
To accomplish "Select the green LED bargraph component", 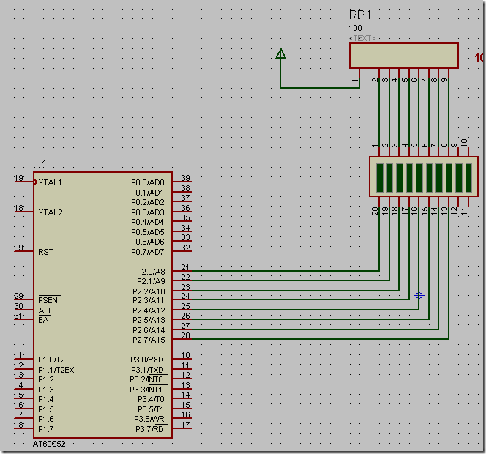I will (x=424, y=176).
